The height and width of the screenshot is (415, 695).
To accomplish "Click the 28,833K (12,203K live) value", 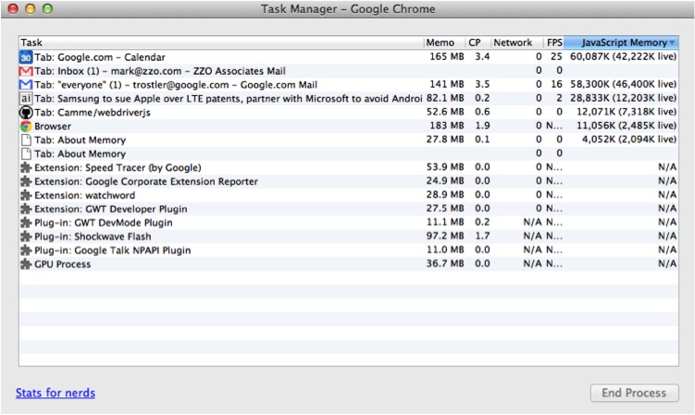I will [623, 98].
